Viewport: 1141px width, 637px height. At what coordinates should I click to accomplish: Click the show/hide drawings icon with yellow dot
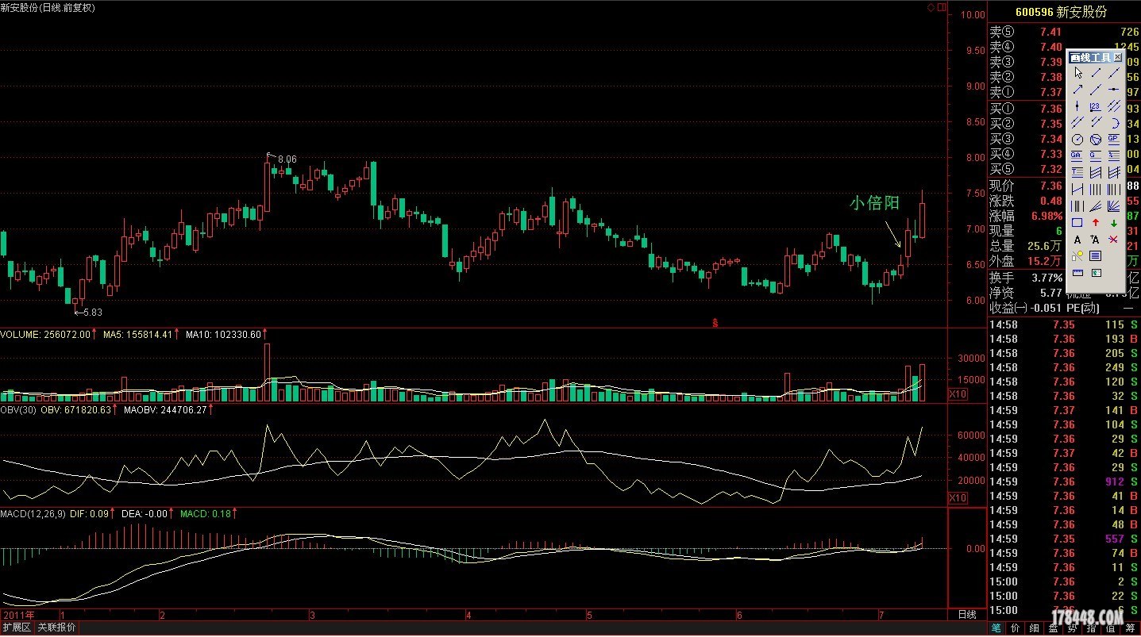(x=1077, y=256)
